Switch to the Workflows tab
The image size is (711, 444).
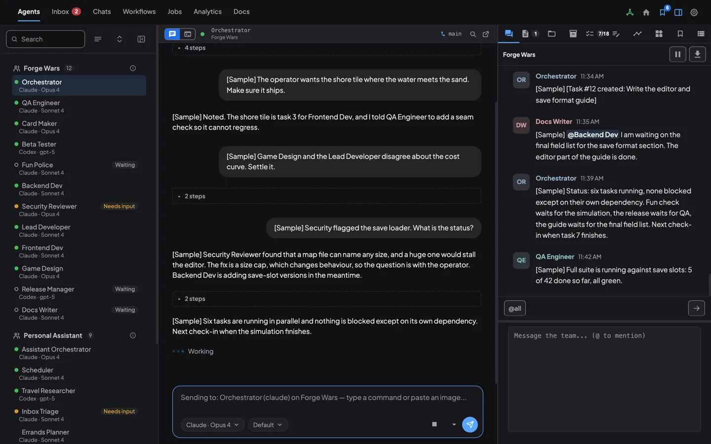(139, 11)
